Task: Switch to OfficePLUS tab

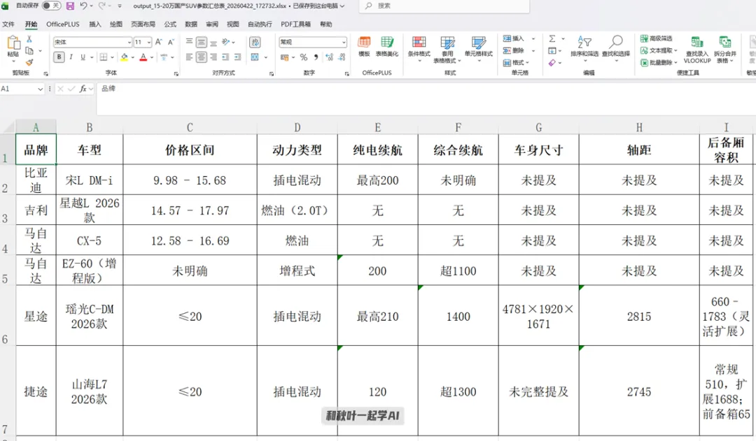Action: coord(63,24)
